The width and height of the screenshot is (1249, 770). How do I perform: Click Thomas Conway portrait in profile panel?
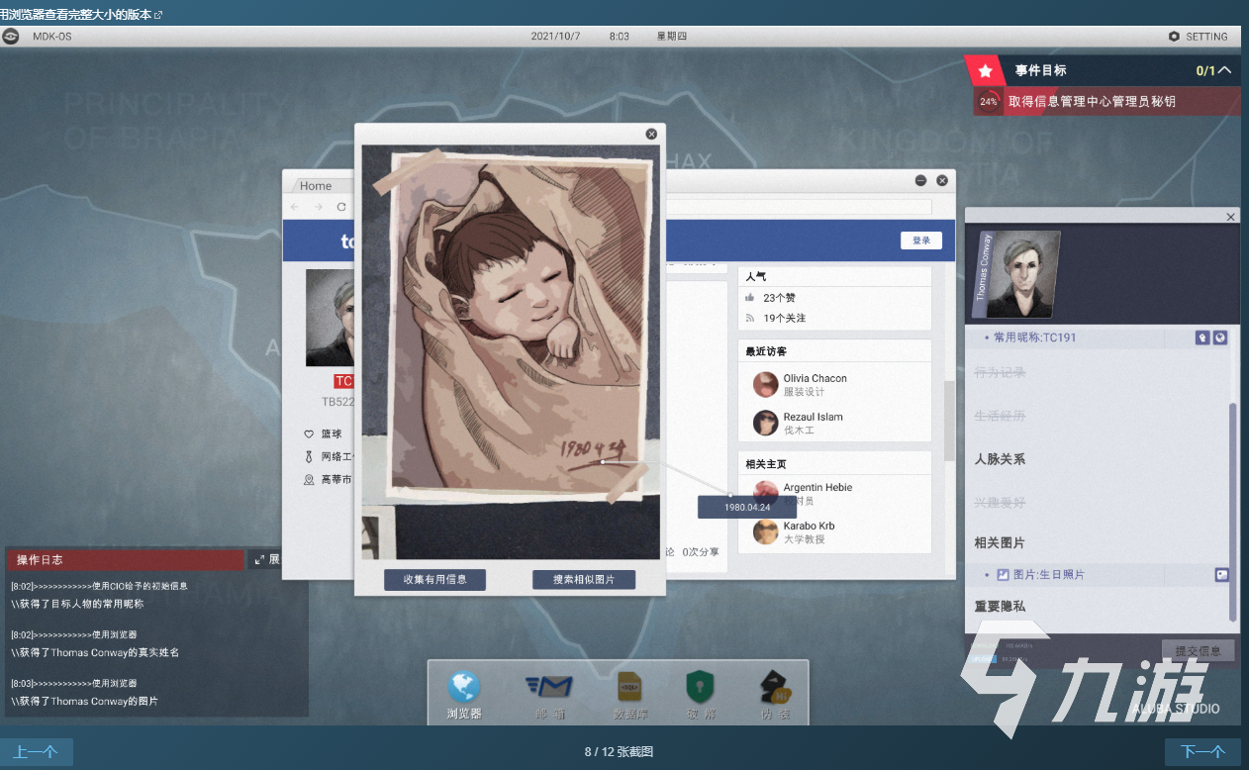[x=1025, y=274]
